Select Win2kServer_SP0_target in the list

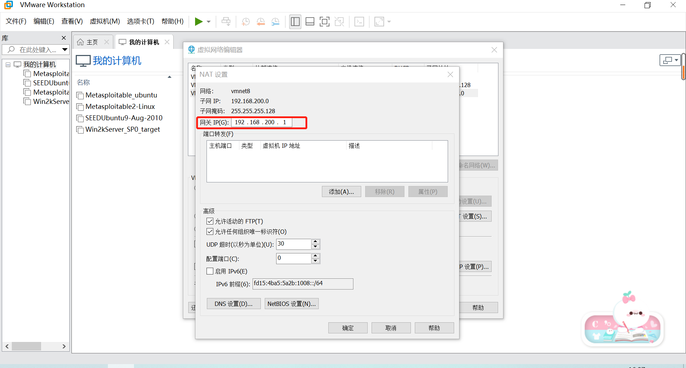point(118,130)
